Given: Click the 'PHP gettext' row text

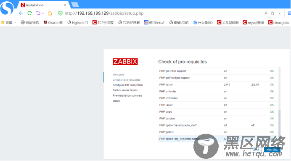Looking at the screenshot, I should 167,132.
